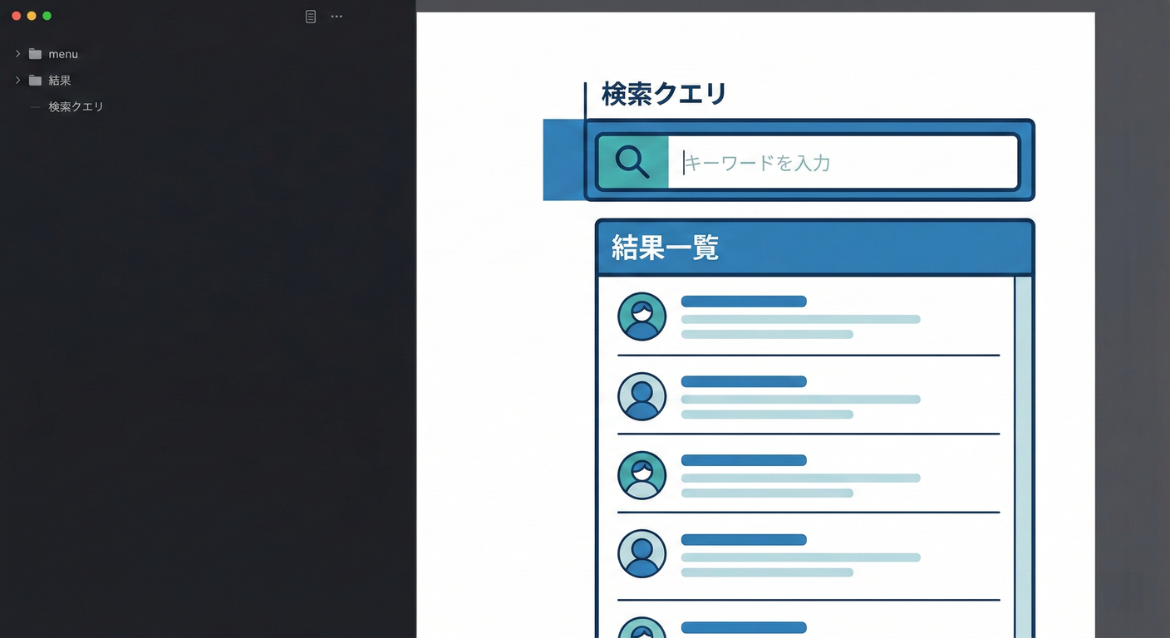The image size is (1170, 638).
Task: Select the menu folder in the file tree
Action: [63, 53]
